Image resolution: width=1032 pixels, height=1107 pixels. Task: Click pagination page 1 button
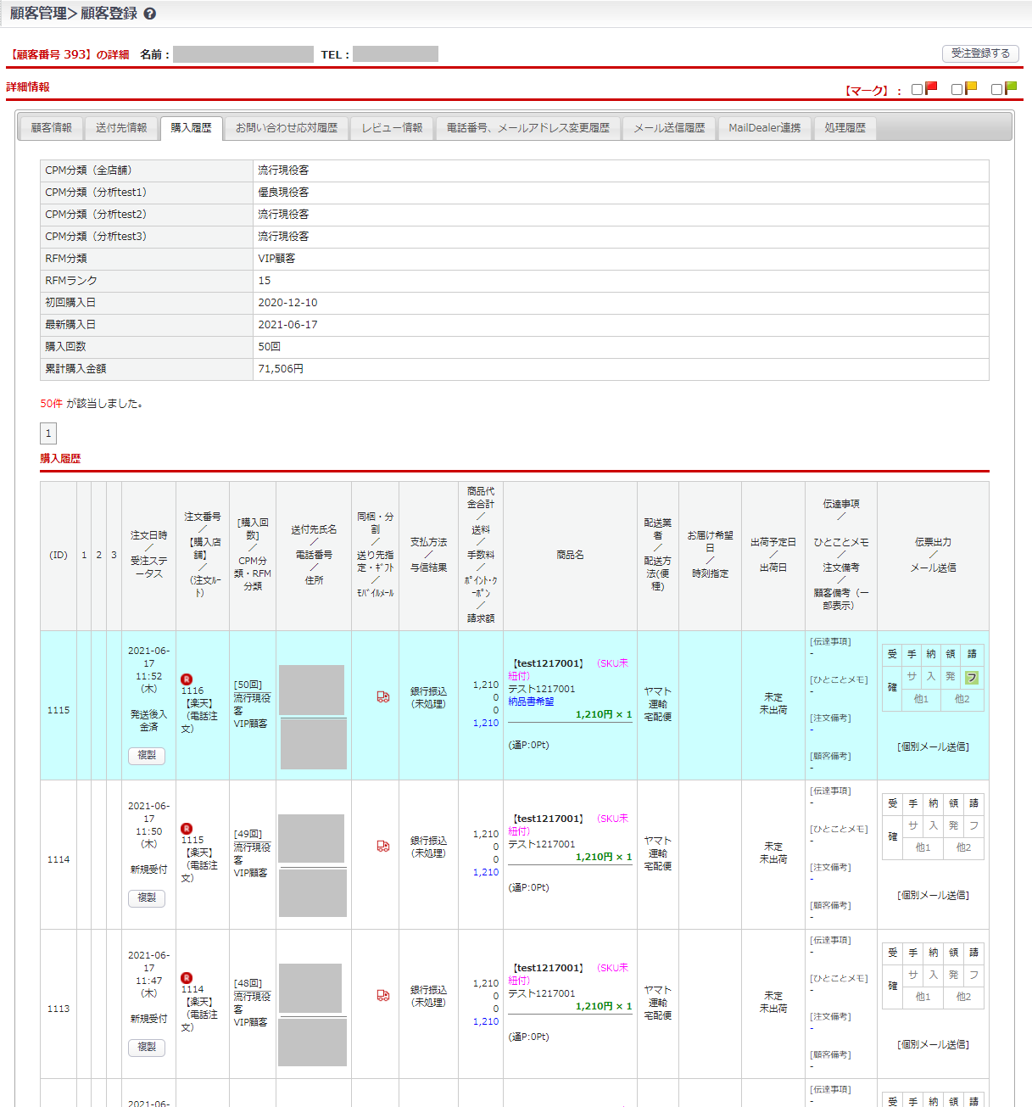click(x=48, y=433)
